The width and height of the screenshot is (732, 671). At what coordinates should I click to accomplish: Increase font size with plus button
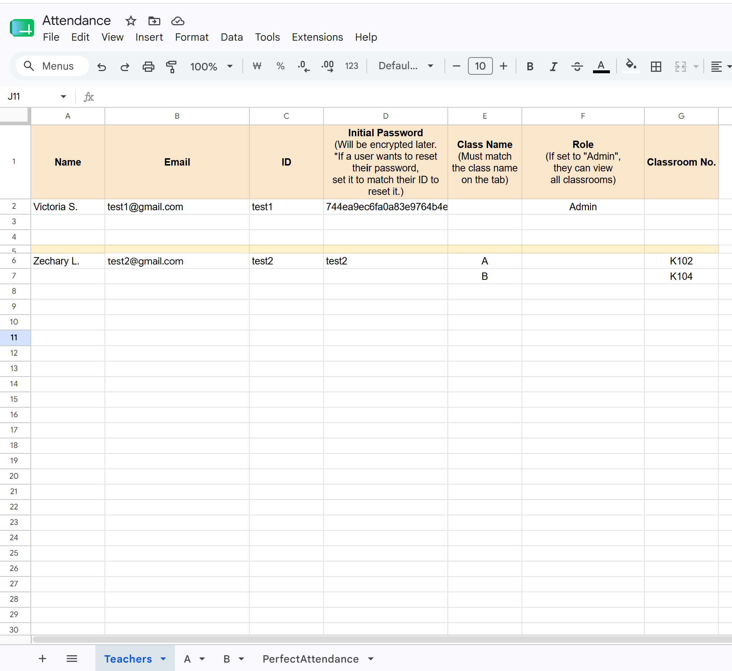tap(504, 66)
